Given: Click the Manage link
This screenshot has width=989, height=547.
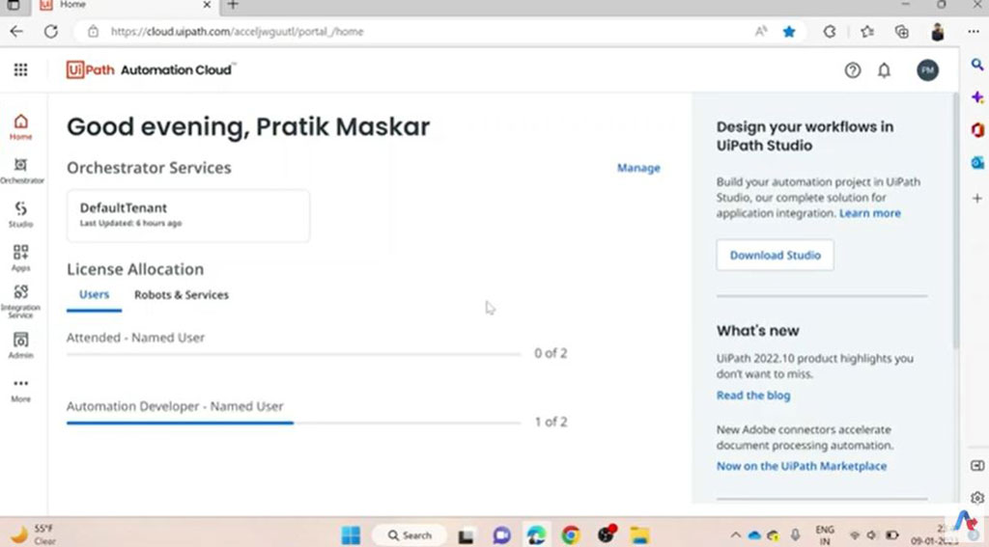Looking at the screenshot, I should (638, 168).
